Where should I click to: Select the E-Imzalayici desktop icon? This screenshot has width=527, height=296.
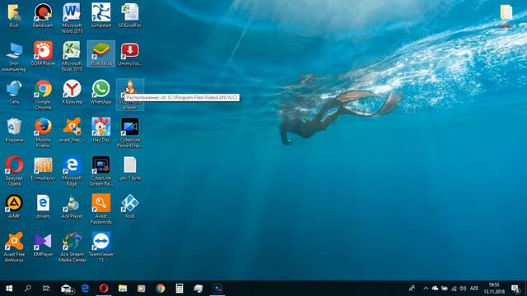click(x=43, y=169)
